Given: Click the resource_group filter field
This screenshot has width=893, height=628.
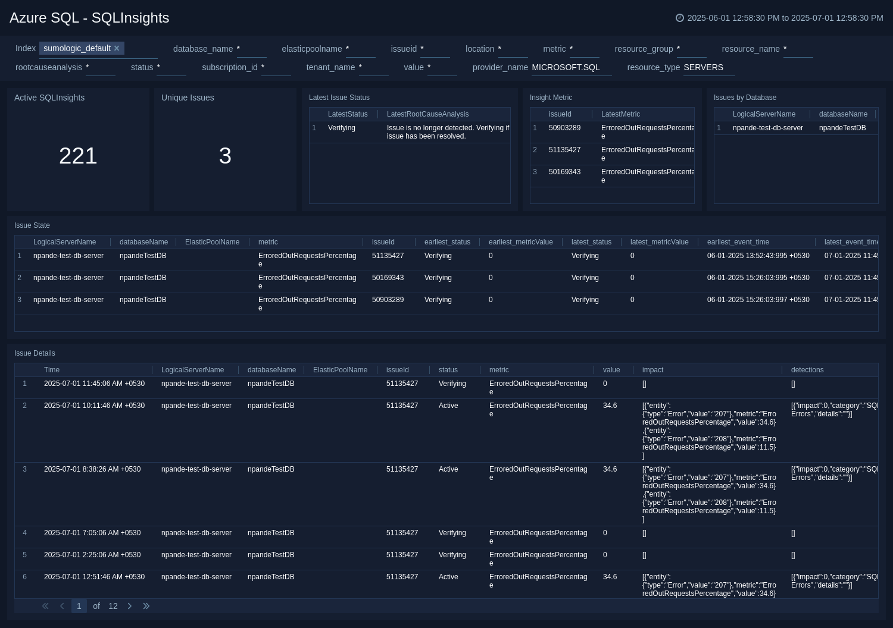Looking at the screenshot, I should 691,49.
